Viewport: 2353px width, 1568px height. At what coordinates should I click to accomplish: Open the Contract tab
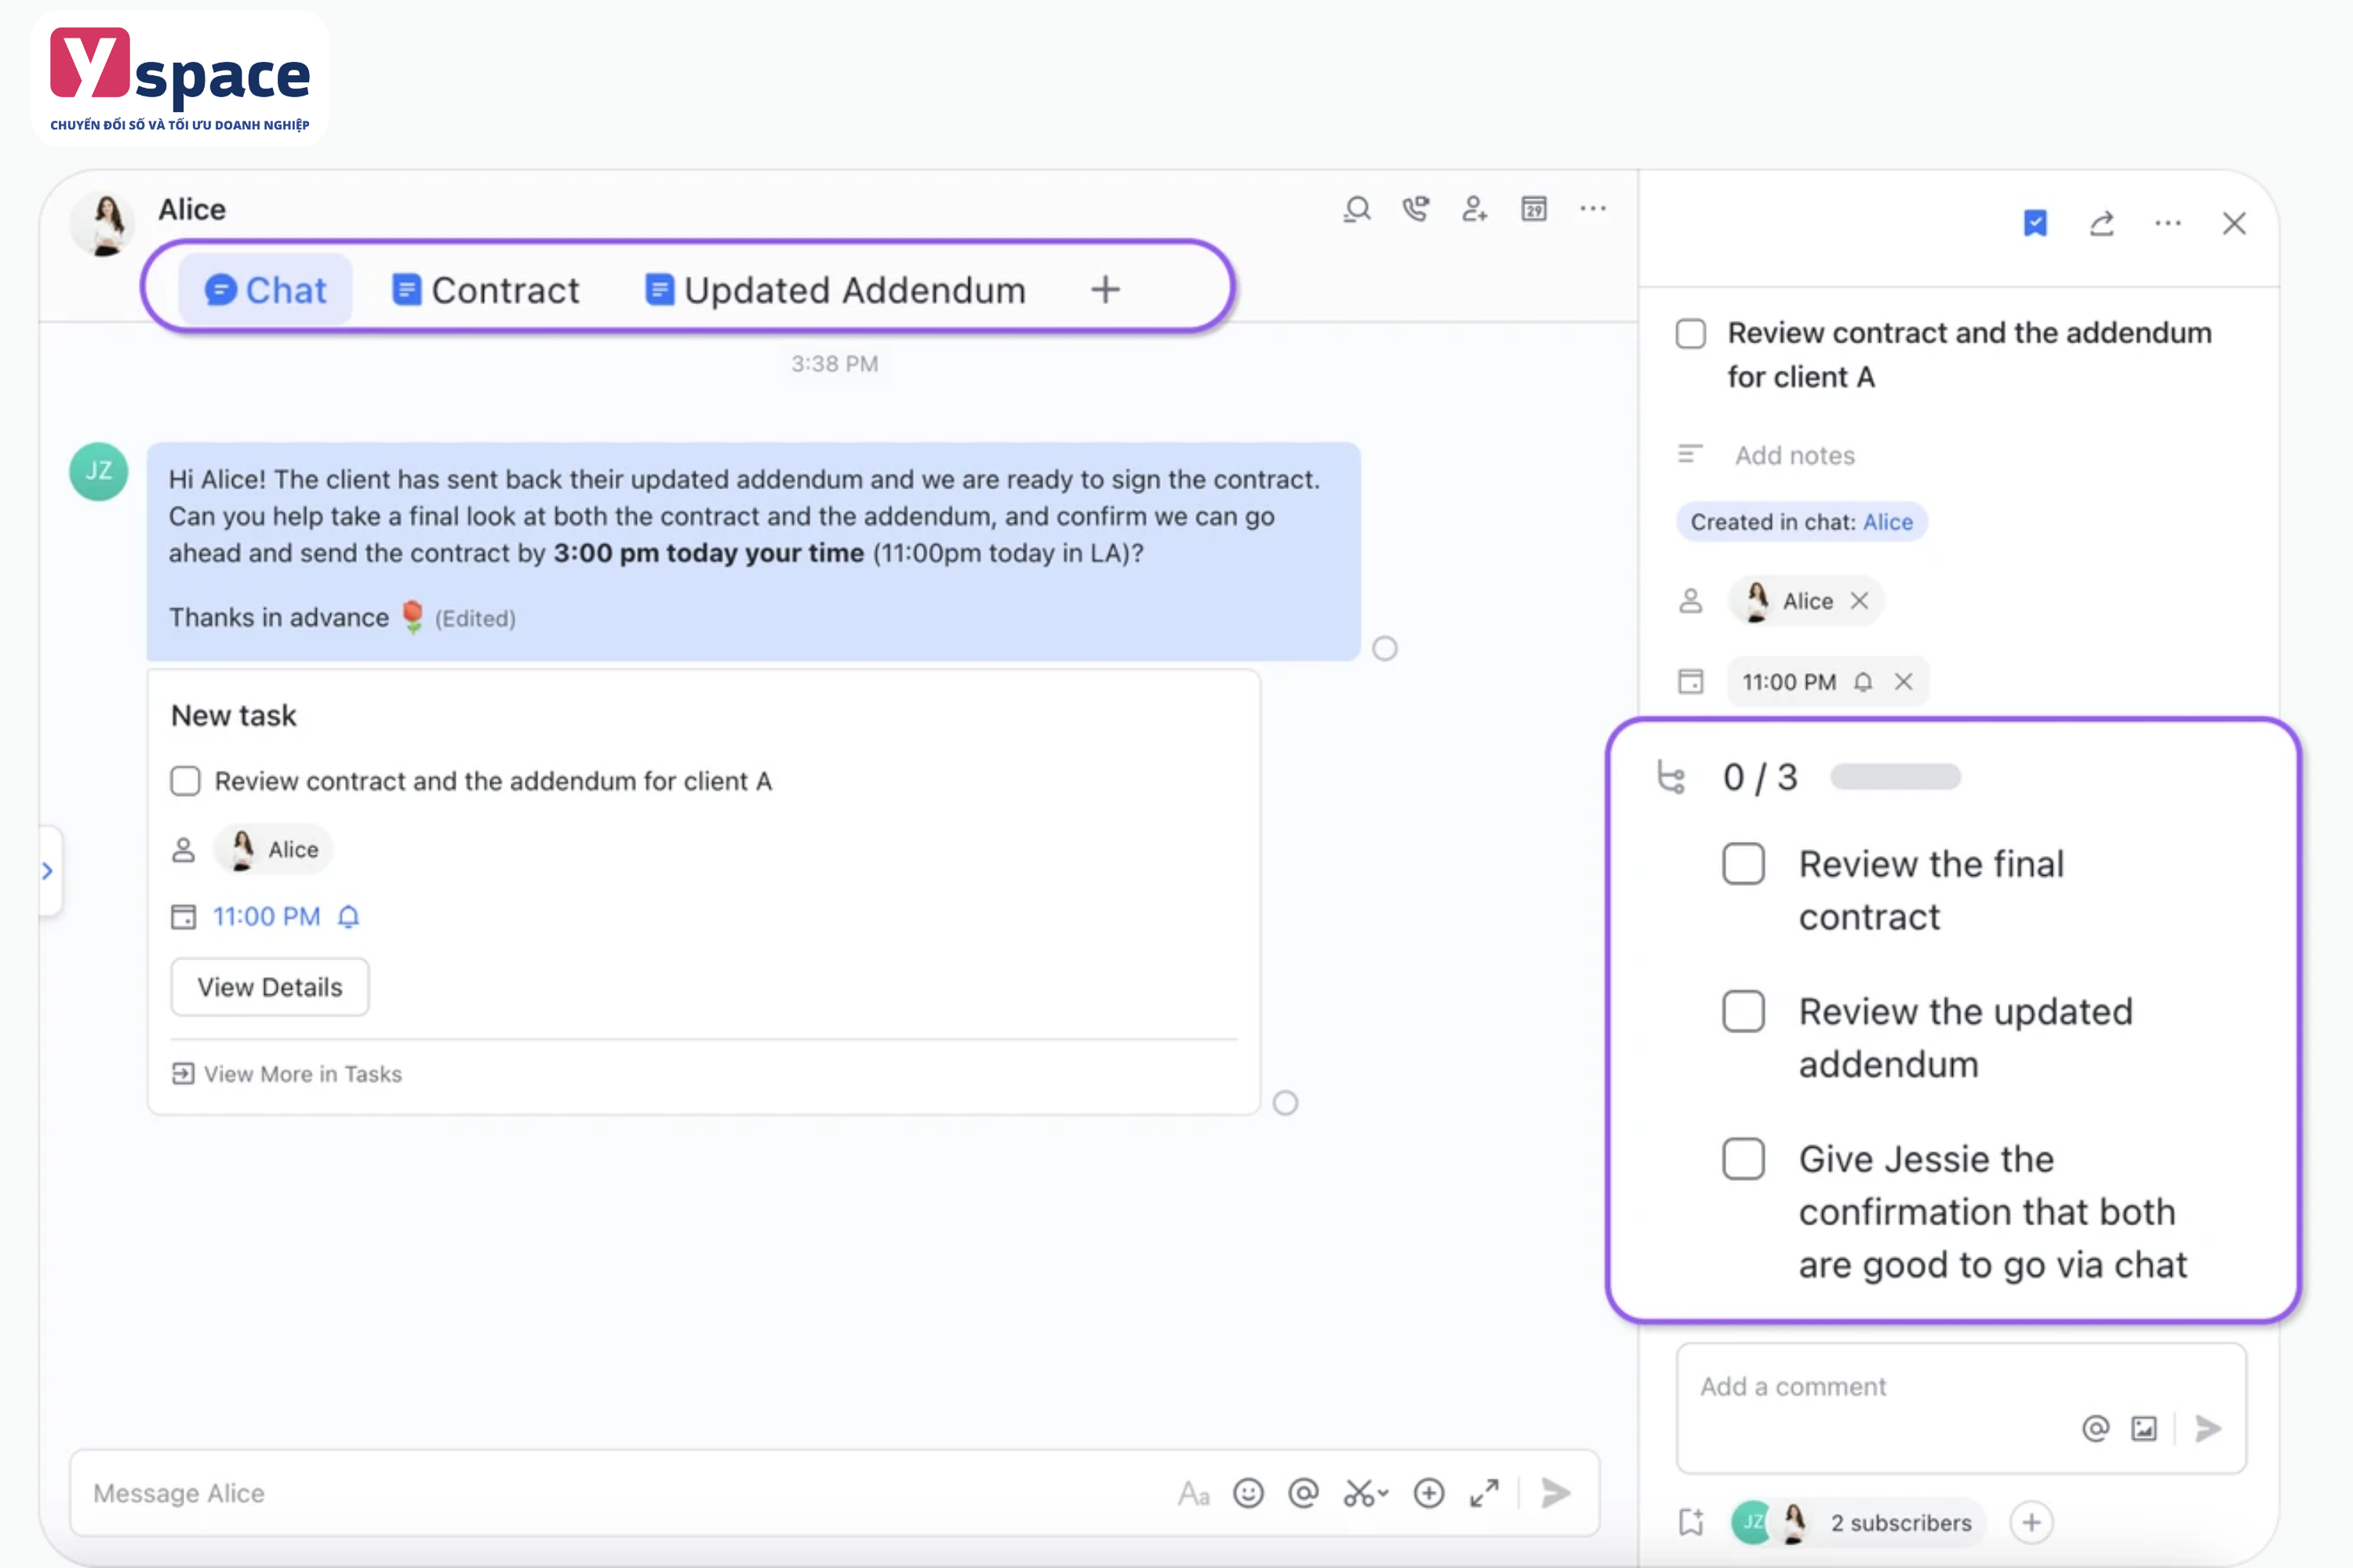pyautogui.click(x=486, y=290)
